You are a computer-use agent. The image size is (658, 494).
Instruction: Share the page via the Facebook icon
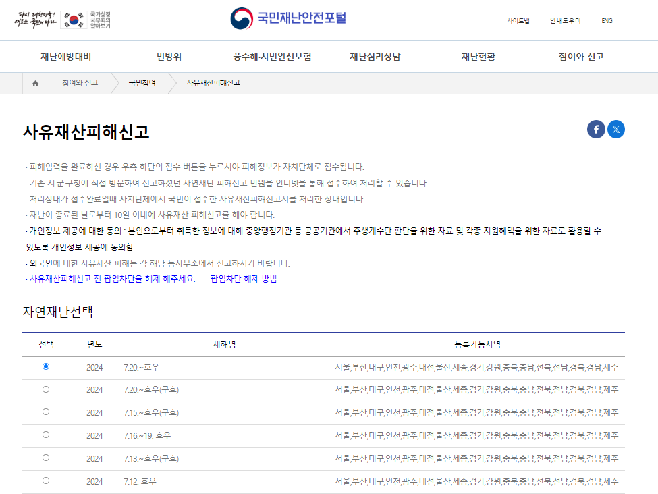coord(595,129)
